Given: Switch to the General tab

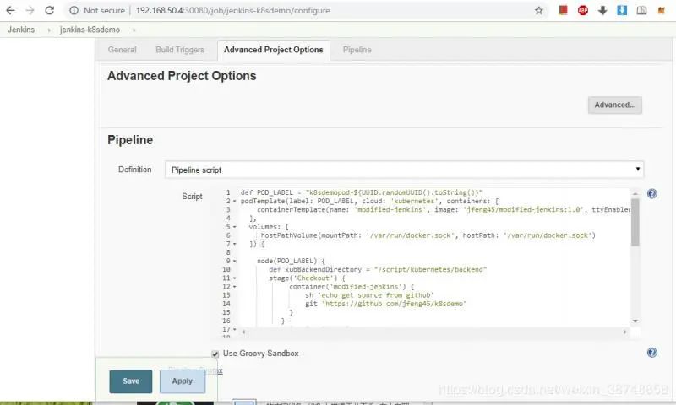Looking at the screenshot, I should 122,50.
